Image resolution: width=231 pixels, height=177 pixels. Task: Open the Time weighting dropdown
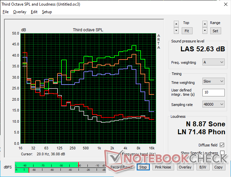coord(214,81)
